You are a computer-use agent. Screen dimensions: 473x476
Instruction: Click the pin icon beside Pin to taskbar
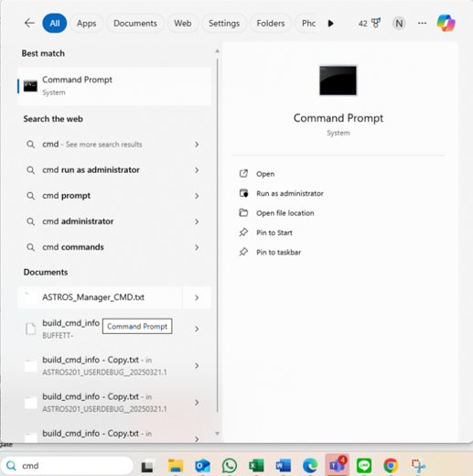tap(243, 252)
